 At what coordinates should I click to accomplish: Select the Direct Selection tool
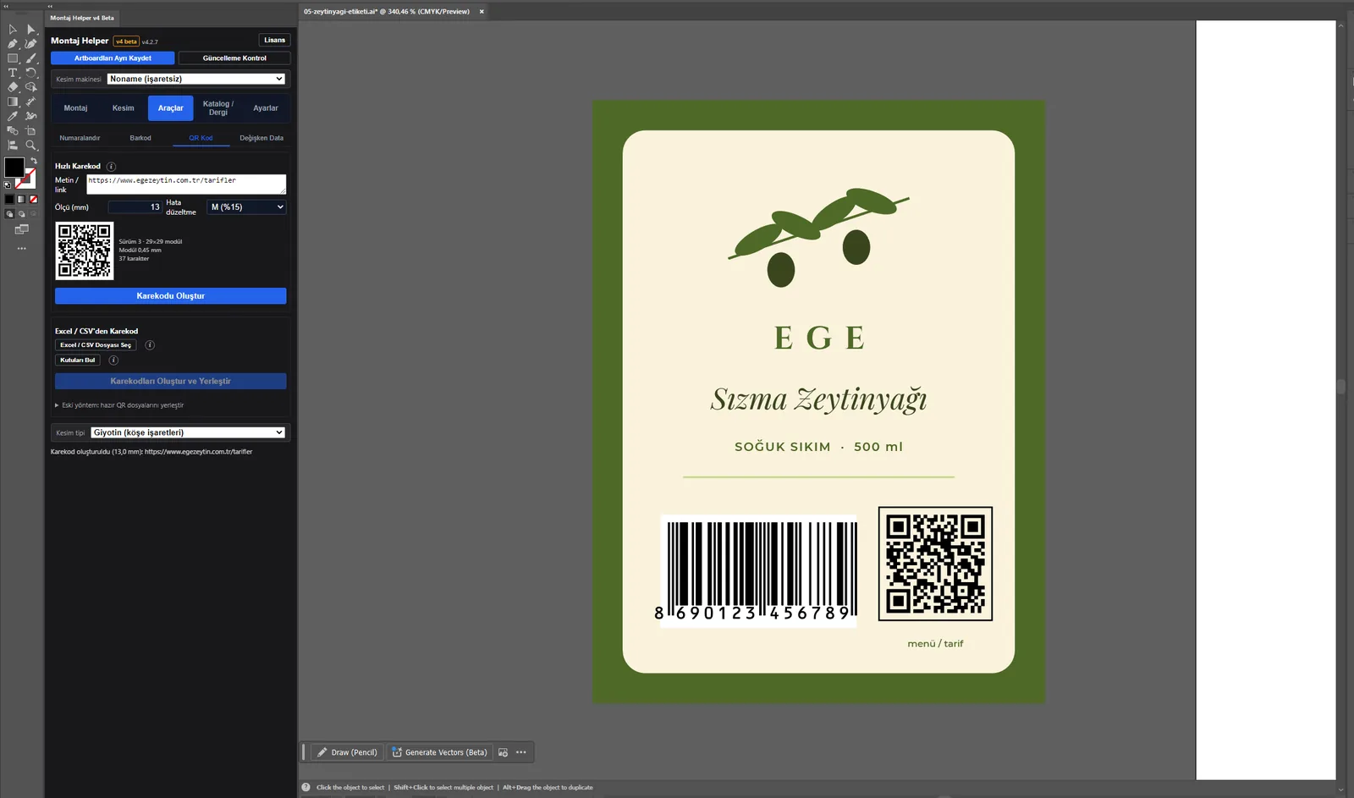(x=31, y=29)
